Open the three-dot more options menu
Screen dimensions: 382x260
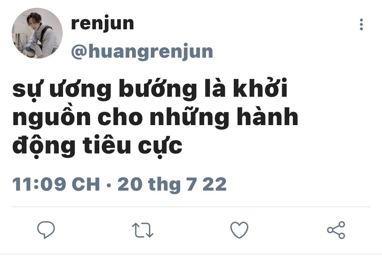pos(361,24)
